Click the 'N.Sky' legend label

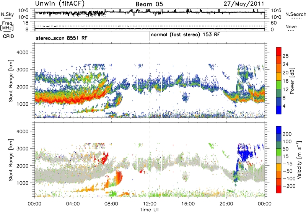click(7, 14)
